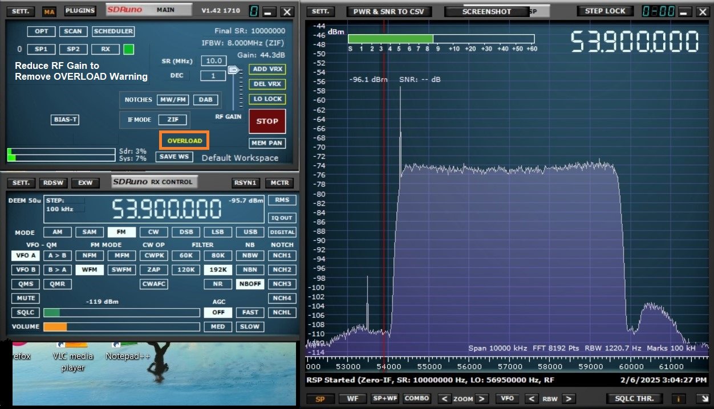The height and width of the screenshot is (409, 714).
Task: Click the ADD VRX button
Action: (267, 69)
